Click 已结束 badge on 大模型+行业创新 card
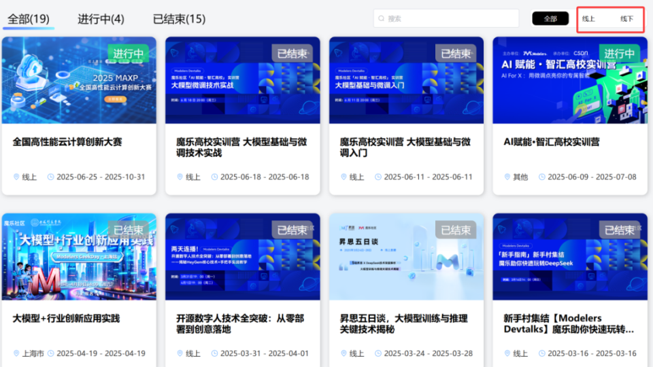 [129, 230]
